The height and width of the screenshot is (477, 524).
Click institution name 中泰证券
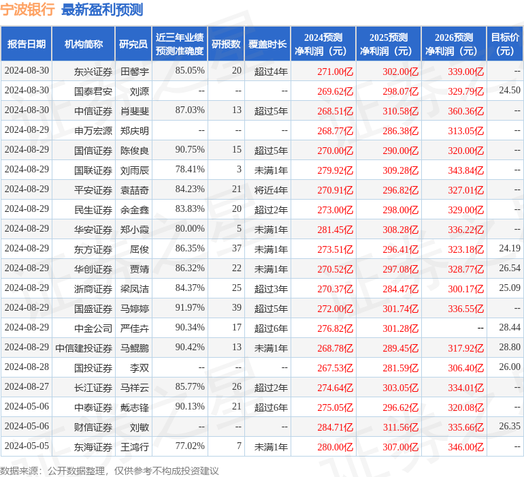pyautogui.click(x=93, y=407)
